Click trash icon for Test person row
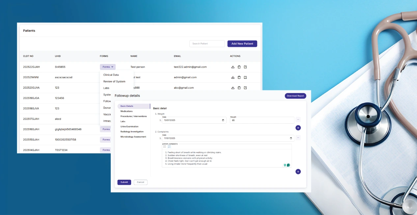This screenshot has width=417, height=215. [239, 67]
